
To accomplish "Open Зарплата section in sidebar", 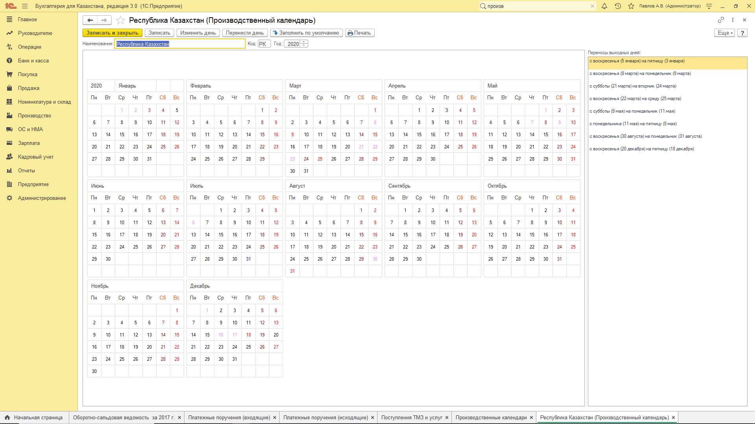I will pyautogui.click(x=29, y=143).
